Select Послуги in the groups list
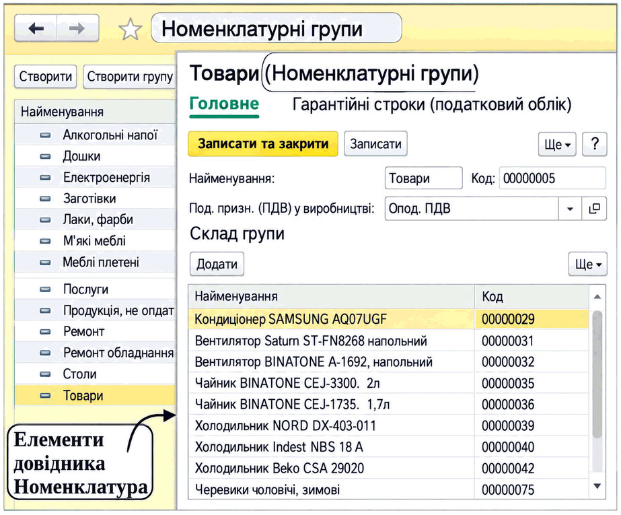The width and height of the screenshot is (621, 515). [95, 289]
